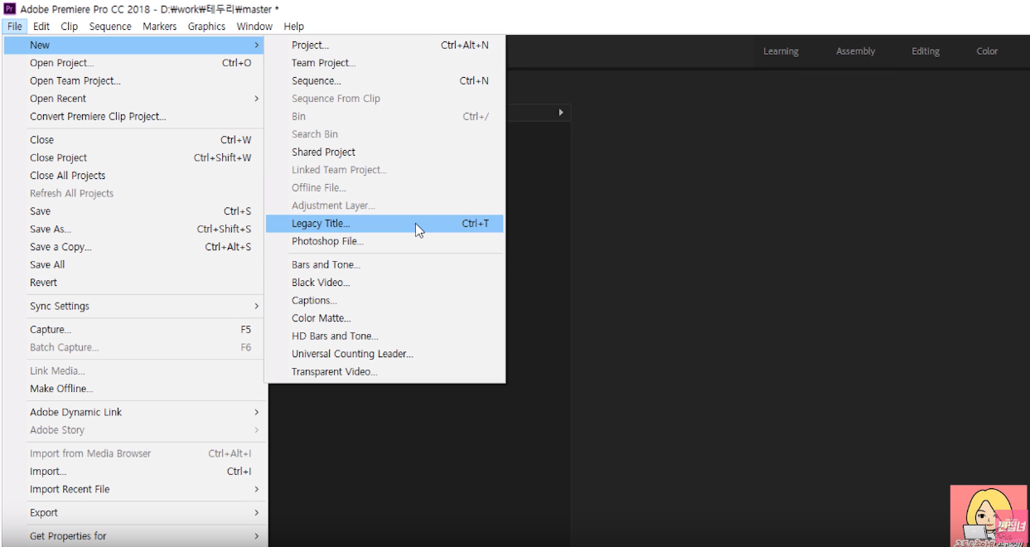Viewport: 1030px width, 547px height.
Task: Choose Capture... entry
Action: point(133,330)
